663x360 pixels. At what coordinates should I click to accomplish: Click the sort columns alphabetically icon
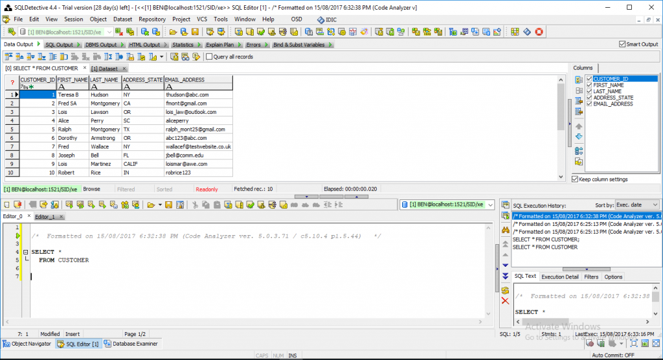click(x=579, y=150)
